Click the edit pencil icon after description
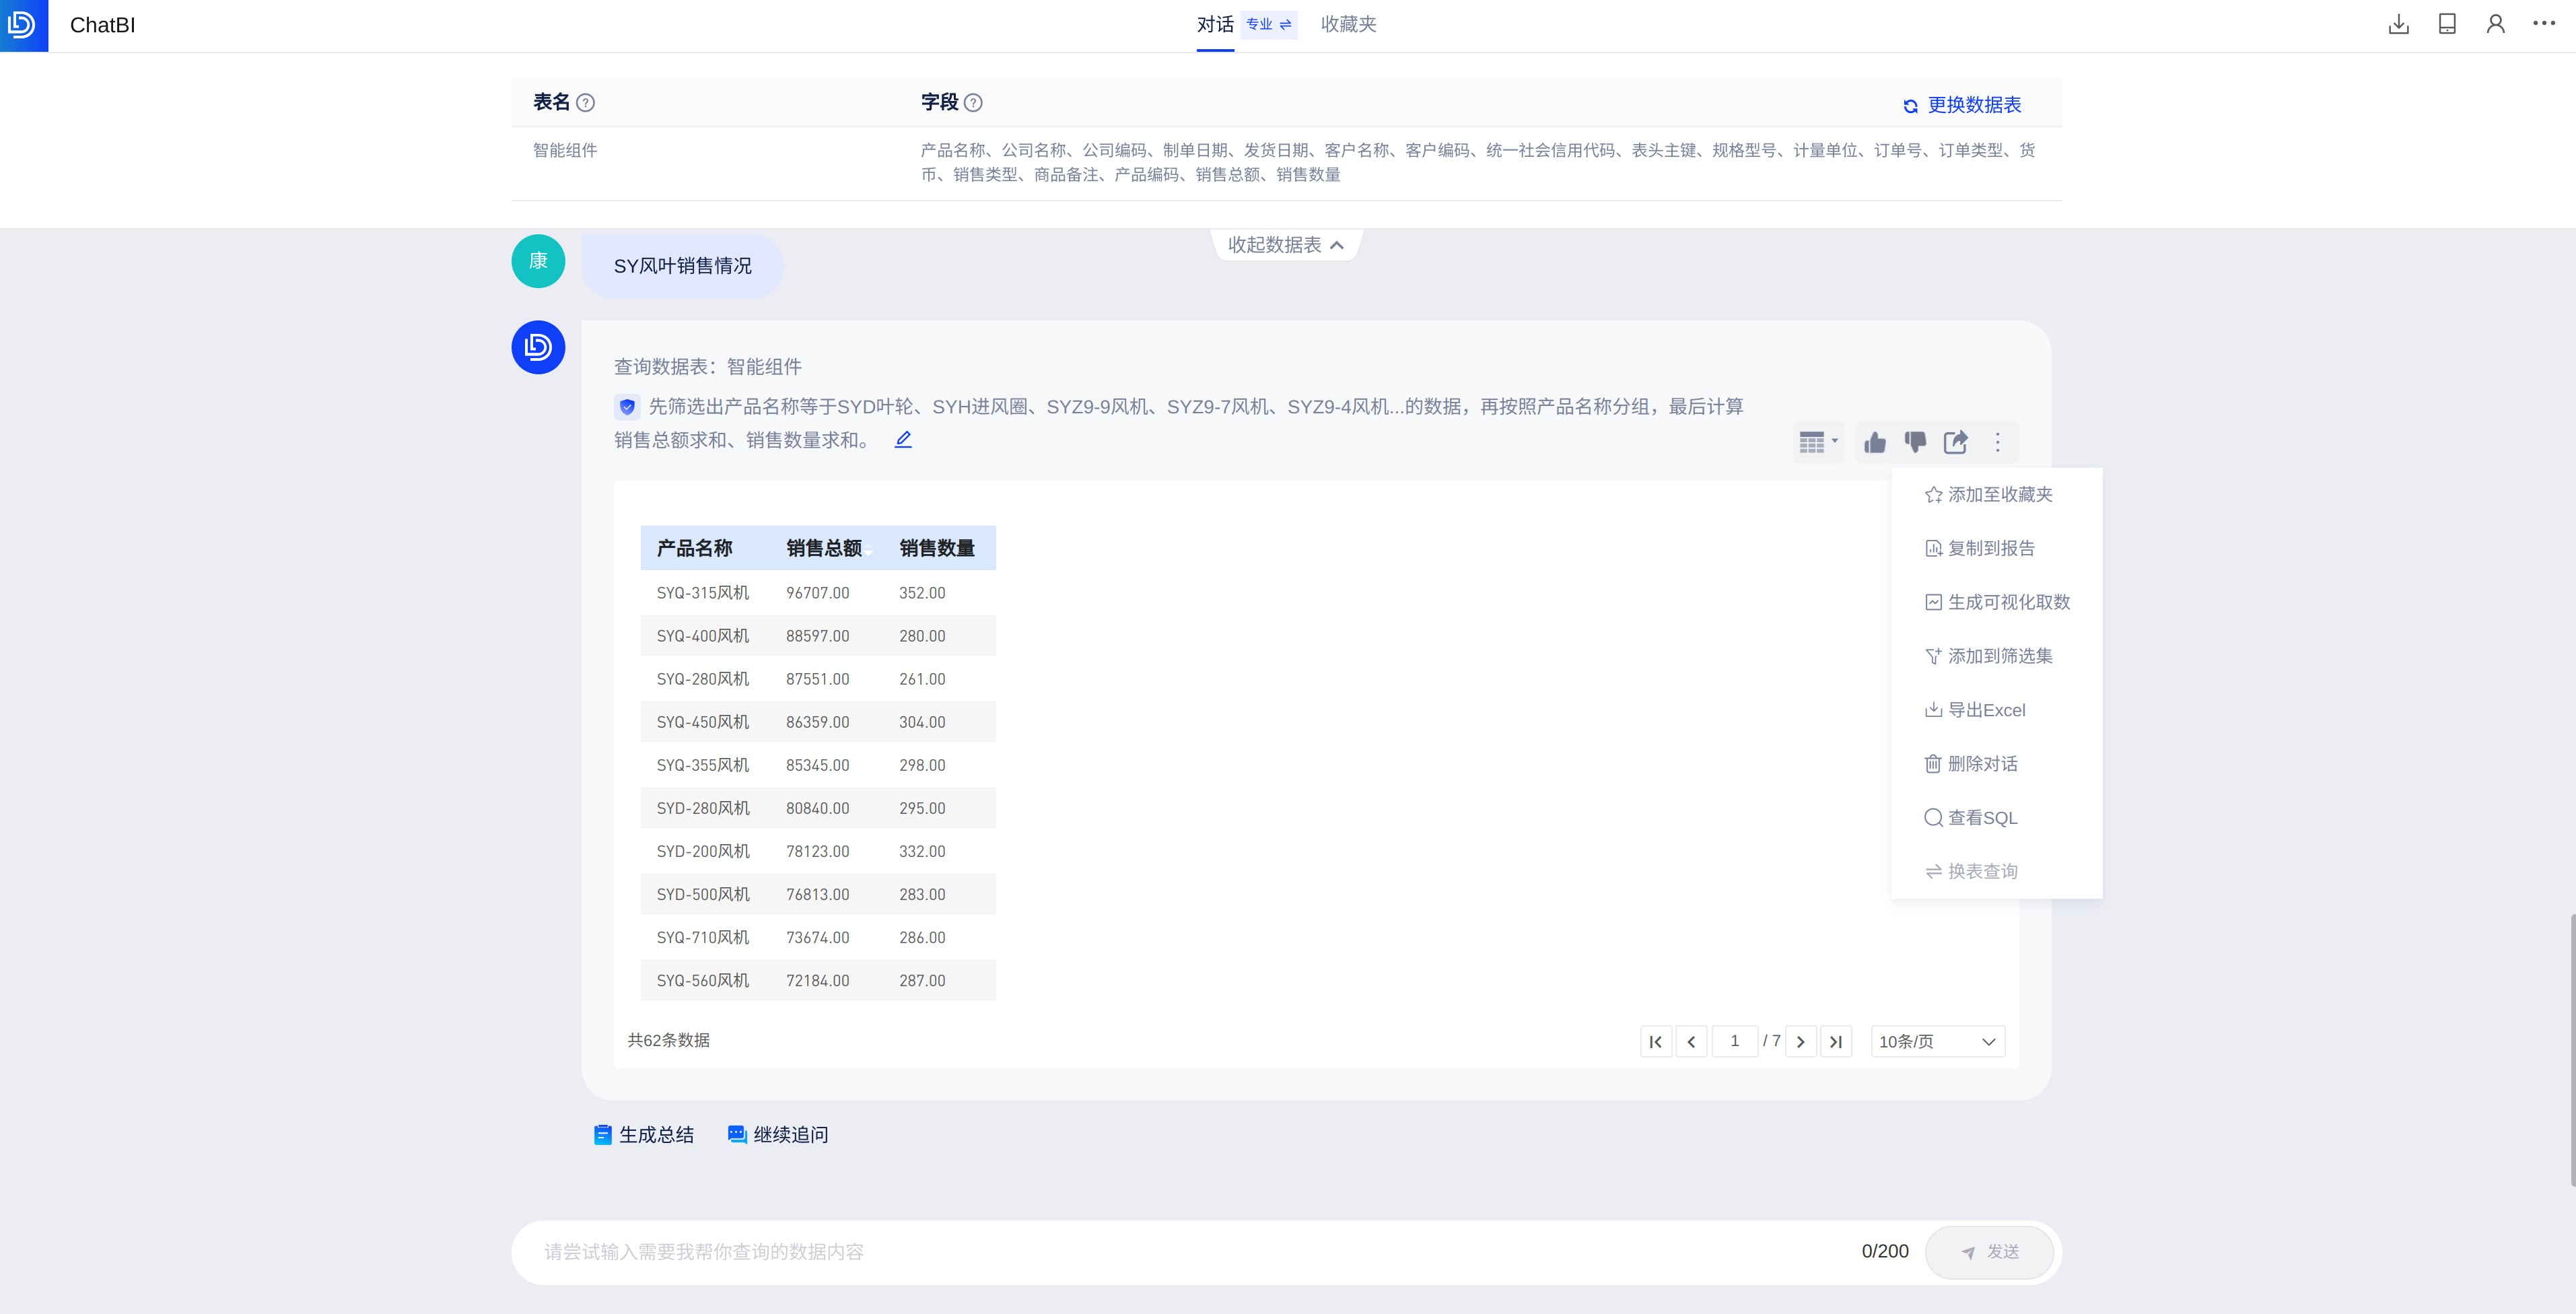Screen dimensions: 2576x1314 (x=903, y=439)
